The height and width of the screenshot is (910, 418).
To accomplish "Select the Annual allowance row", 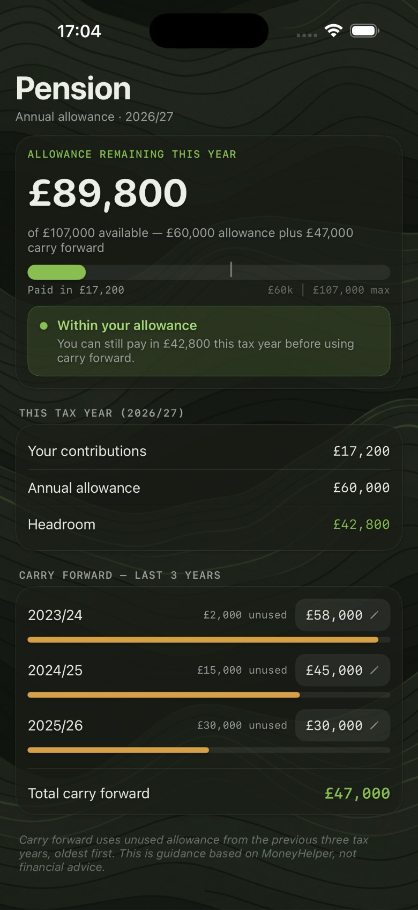I will click(209, 487).
